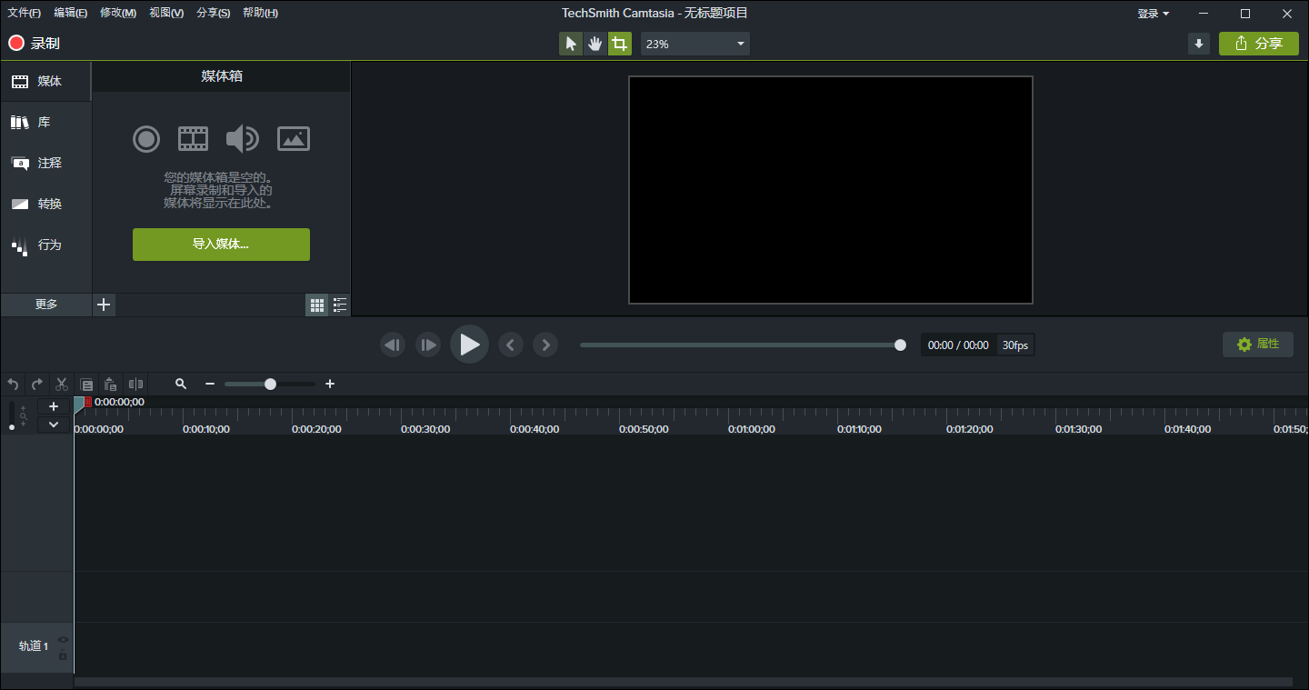The width and height of the screenshot is (1309, 690).
Task: Add a new track with plus button
Action: point(54,406)
